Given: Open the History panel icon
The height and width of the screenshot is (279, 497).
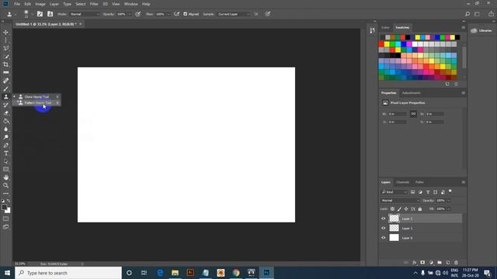Looking at the screenshot, I should tap(372, 31).
